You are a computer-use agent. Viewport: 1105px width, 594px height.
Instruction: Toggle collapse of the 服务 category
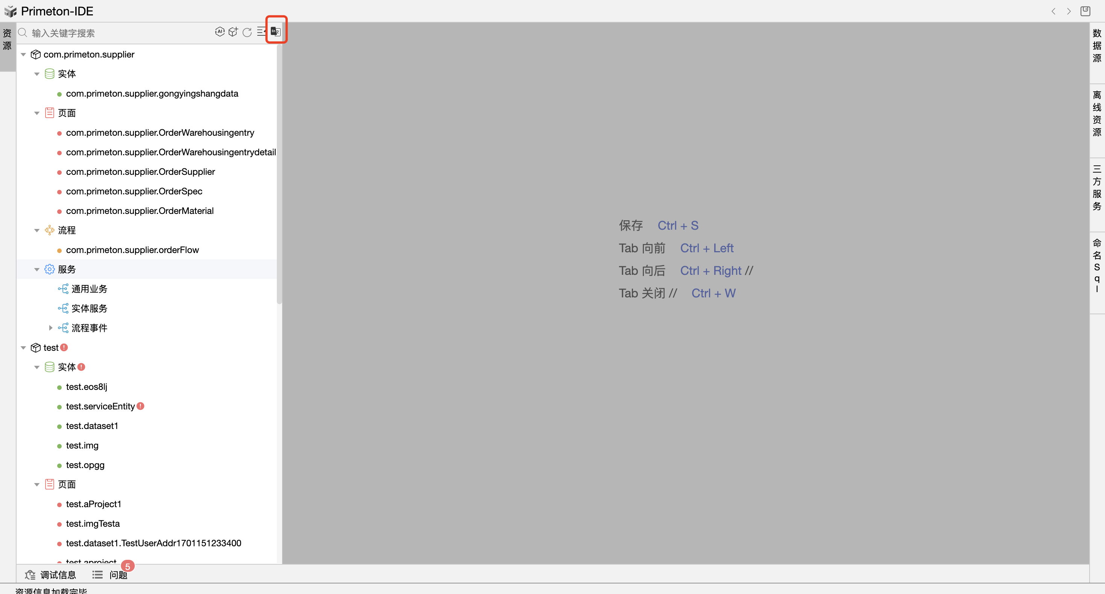tap(37, 269)
